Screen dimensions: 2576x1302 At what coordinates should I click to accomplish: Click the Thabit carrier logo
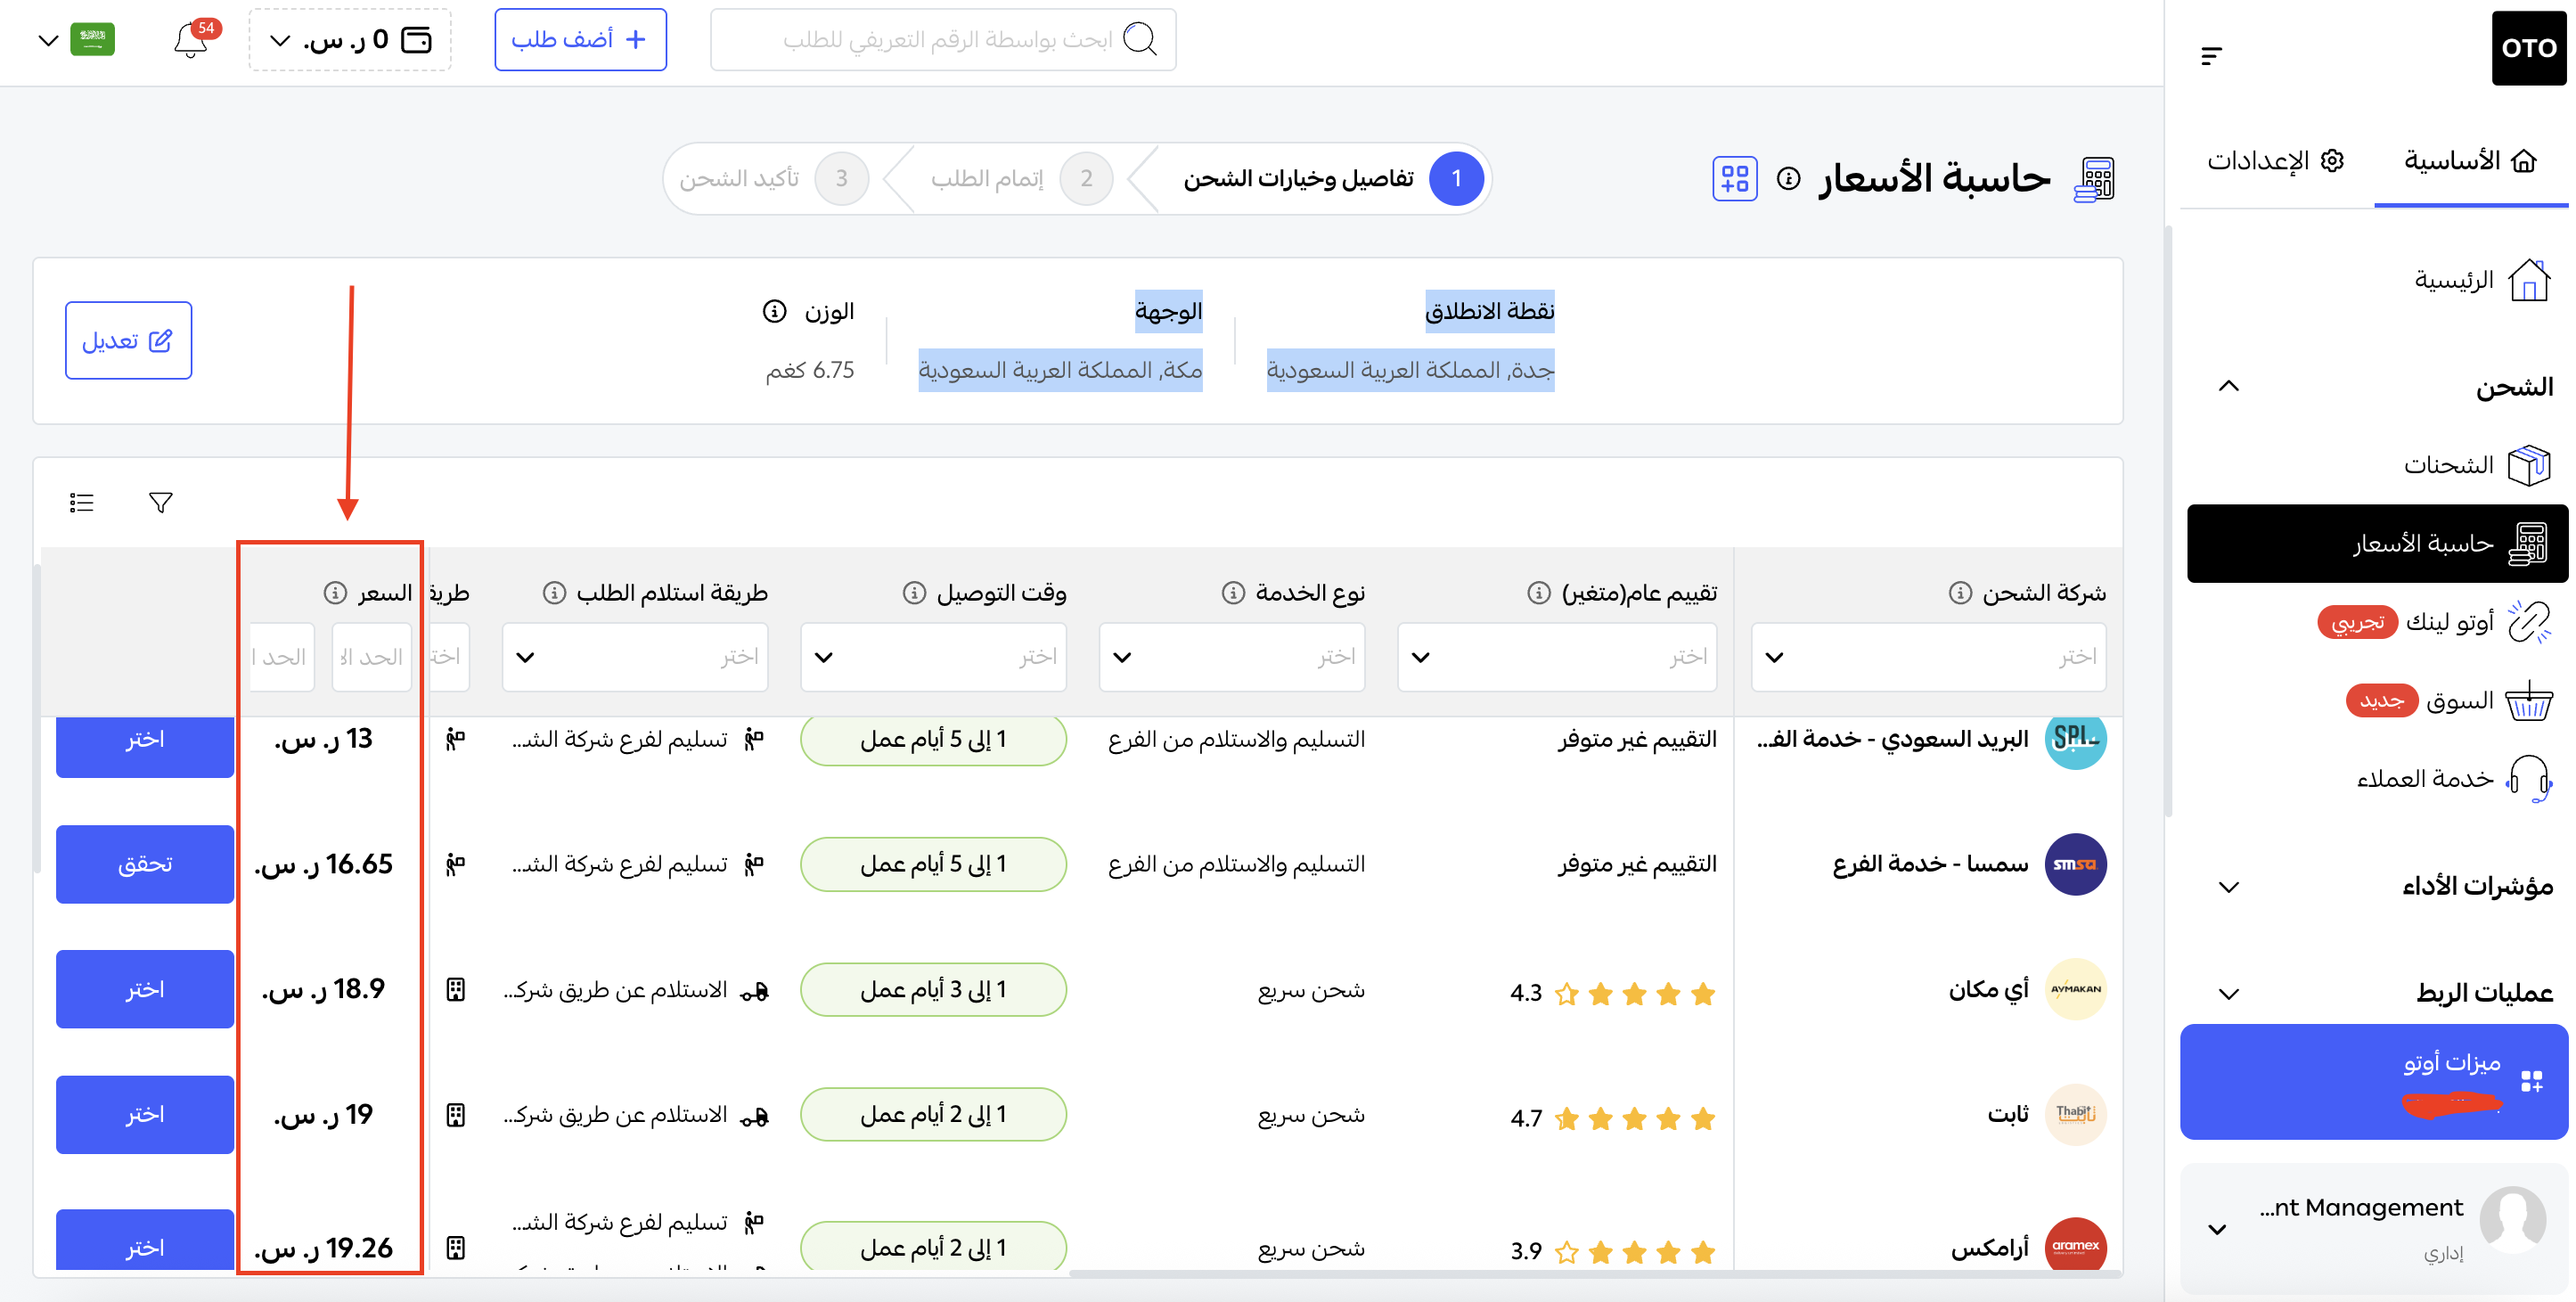point(2075,1114)
